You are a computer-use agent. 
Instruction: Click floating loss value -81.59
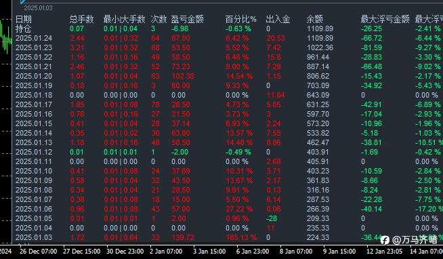[371, 47]
